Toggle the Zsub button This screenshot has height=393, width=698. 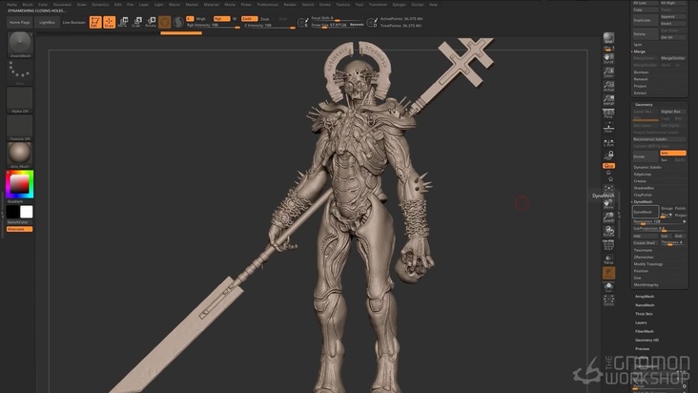coord(264,19)
